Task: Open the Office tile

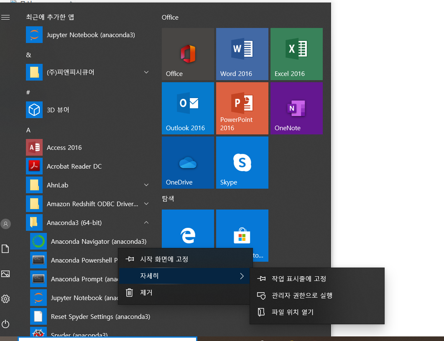Action: 188,54
